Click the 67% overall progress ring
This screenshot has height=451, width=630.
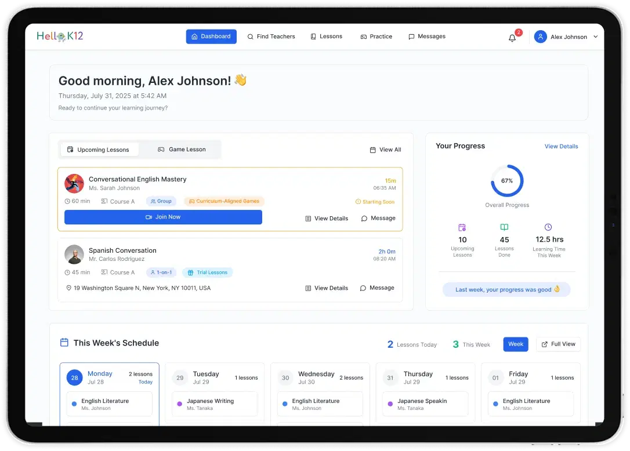tap(507, 181)
